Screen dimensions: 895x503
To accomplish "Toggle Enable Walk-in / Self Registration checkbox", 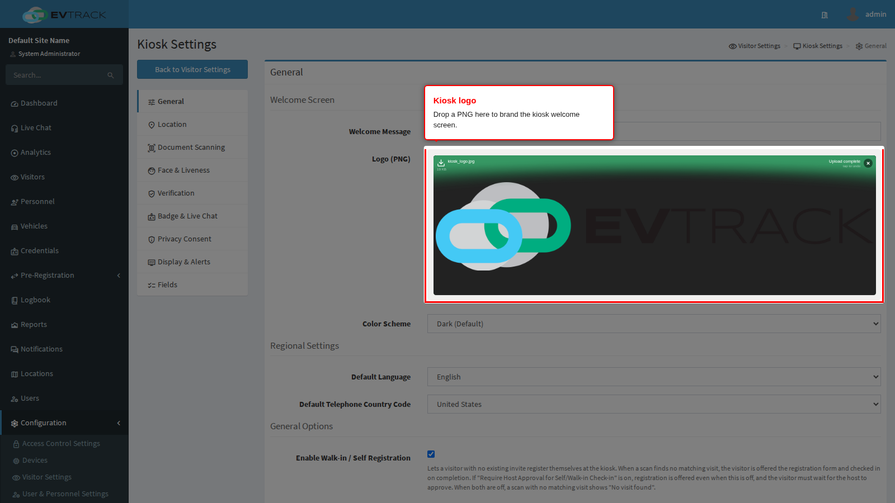I will [x=431, y=454].
